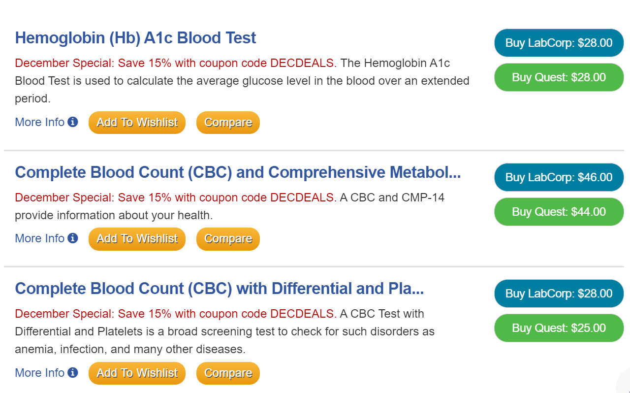Open the Complete Blood Count and Comprehensive Metabolic listing
This screenshot has width=630, height=393.
(x=238, y=172)
